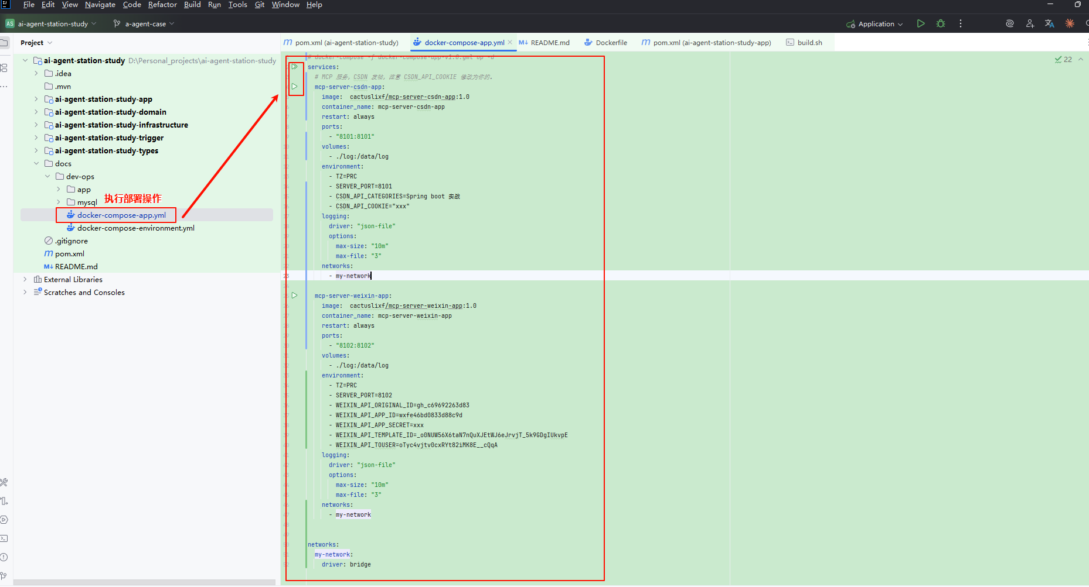
Task: Open more actions vertical dots icon
Action: pos(960,24)
